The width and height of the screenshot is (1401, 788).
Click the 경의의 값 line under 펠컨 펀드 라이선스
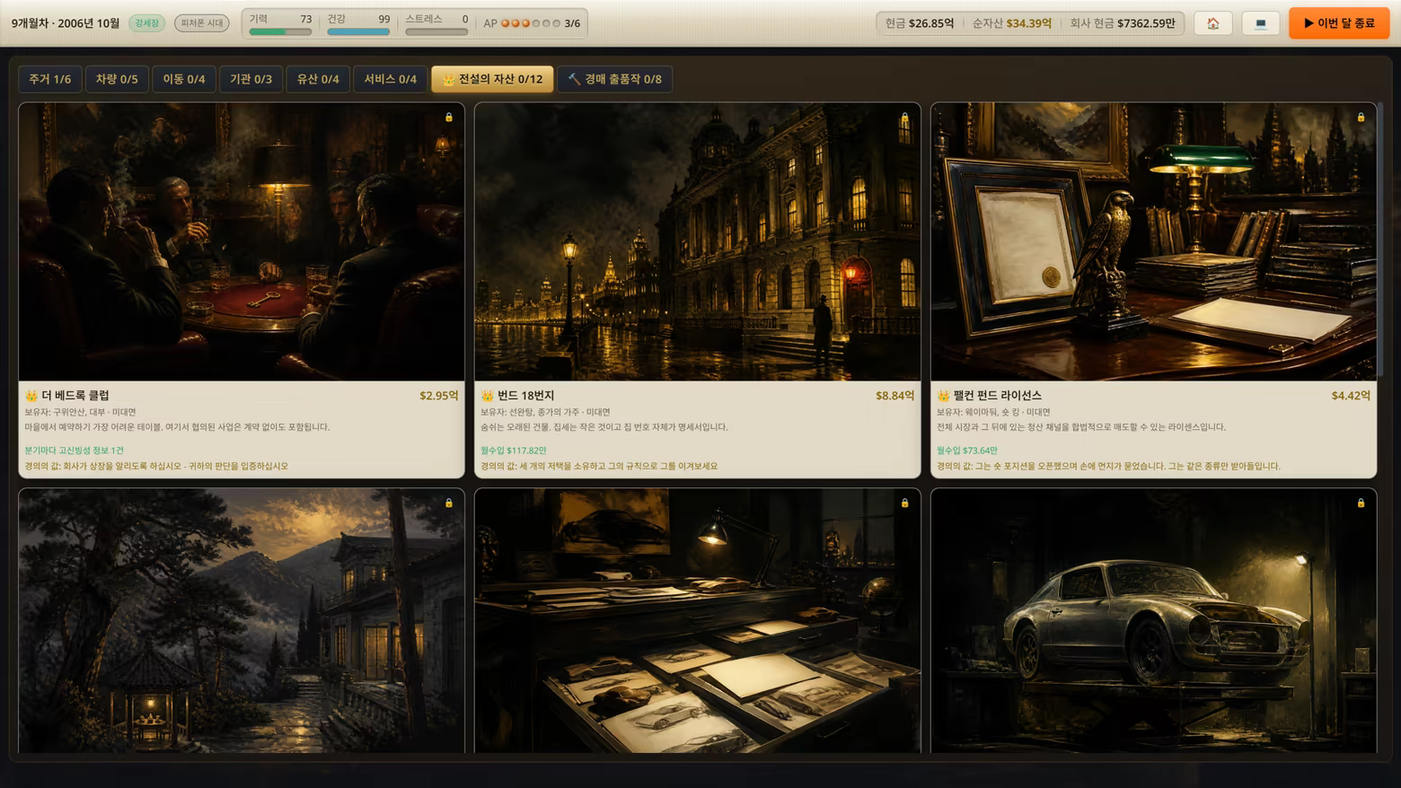click(x=1108, y=466)
